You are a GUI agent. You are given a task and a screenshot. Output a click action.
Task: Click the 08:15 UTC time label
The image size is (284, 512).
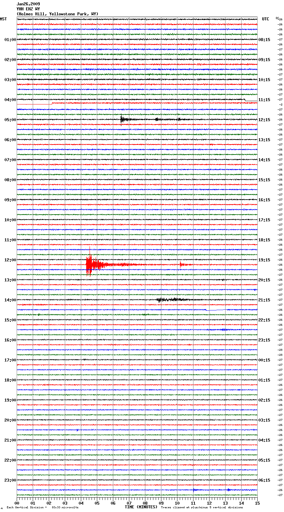click(264, 40)
